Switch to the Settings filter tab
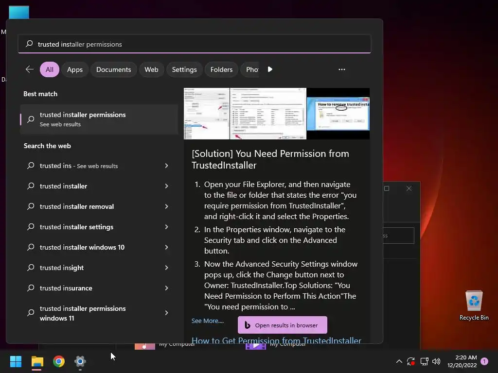This screenshot has width=498, height=373. pyautogui.click(x=184, y=69)
